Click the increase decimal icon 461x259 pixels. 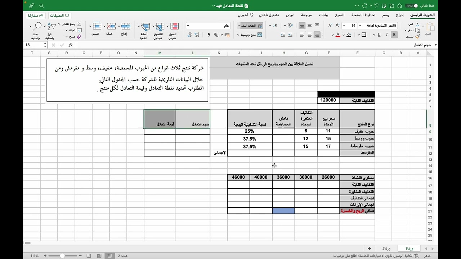197,35
